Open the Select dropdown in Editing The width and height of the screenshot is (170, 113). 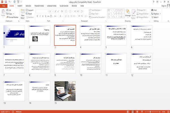[155, 17]
